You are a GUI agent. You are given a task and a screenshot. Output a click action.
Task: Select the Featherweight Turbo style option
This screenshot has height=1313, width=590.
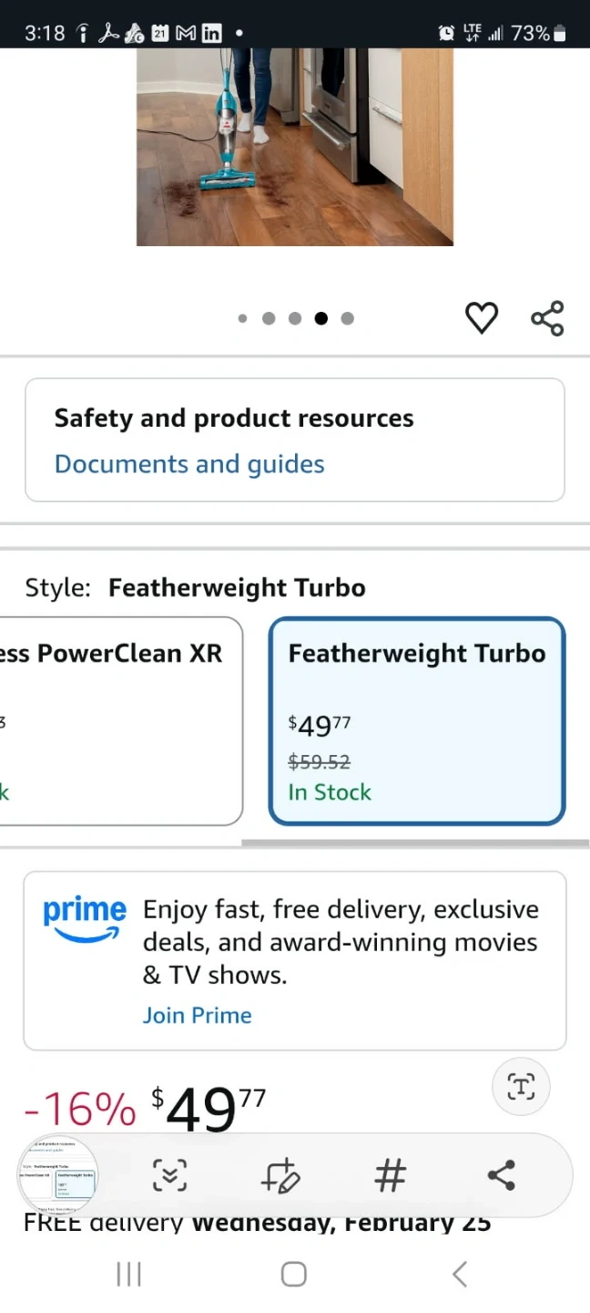pyautogui.click(x=417, y=720)
